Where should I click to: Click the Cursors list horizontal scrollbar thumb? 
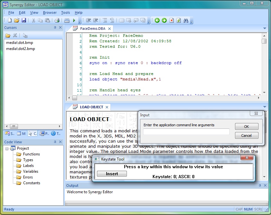[x=14, y=126]
